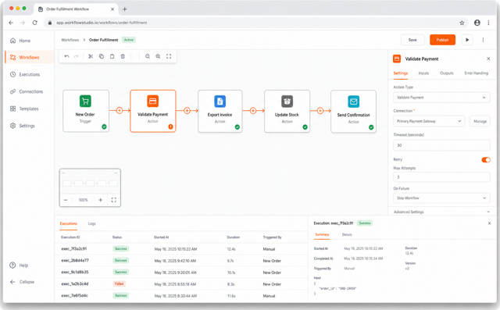Open the execution Details tab
The image size is (500, 310).
tap(347, 235)
